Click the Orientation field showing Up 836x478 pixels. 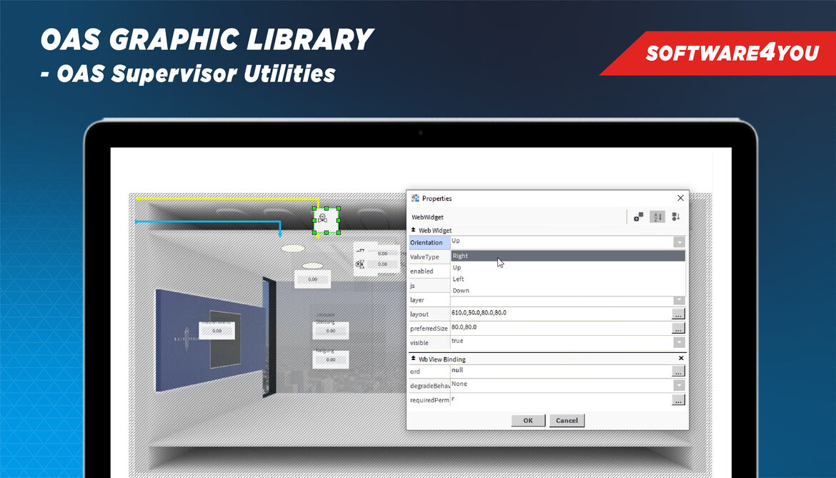coord(562,242)
